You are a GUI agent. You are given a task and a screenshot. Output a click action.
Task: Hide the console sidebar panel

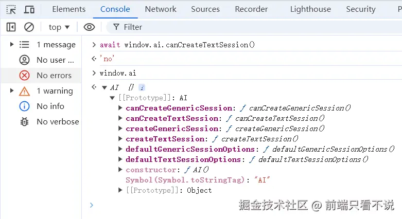pos(11,27)
